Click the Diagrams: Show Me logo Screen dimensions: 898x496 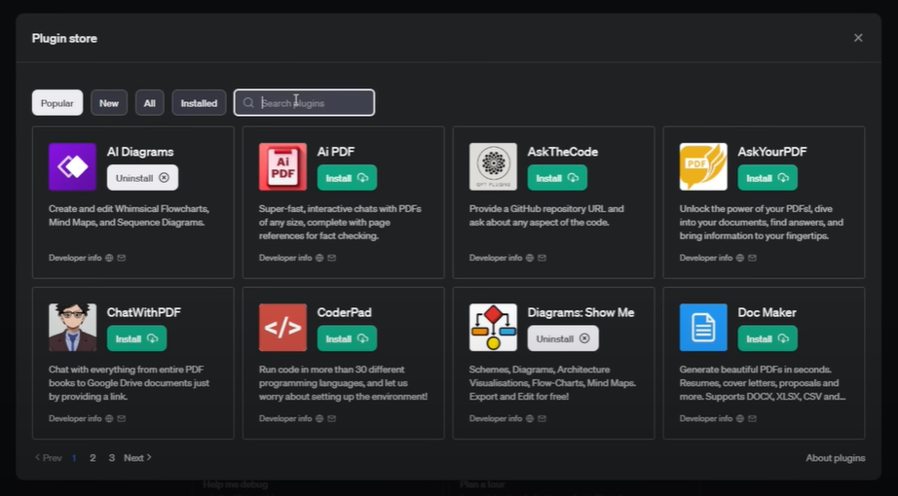point(493,327)
